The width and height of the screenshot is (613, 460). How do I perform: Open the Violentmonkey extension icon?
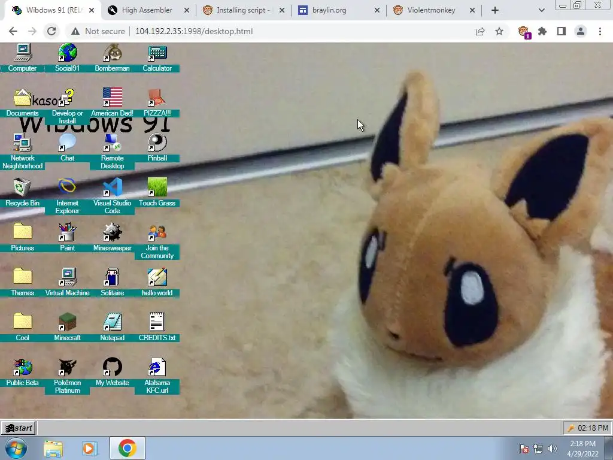point(524,32)
